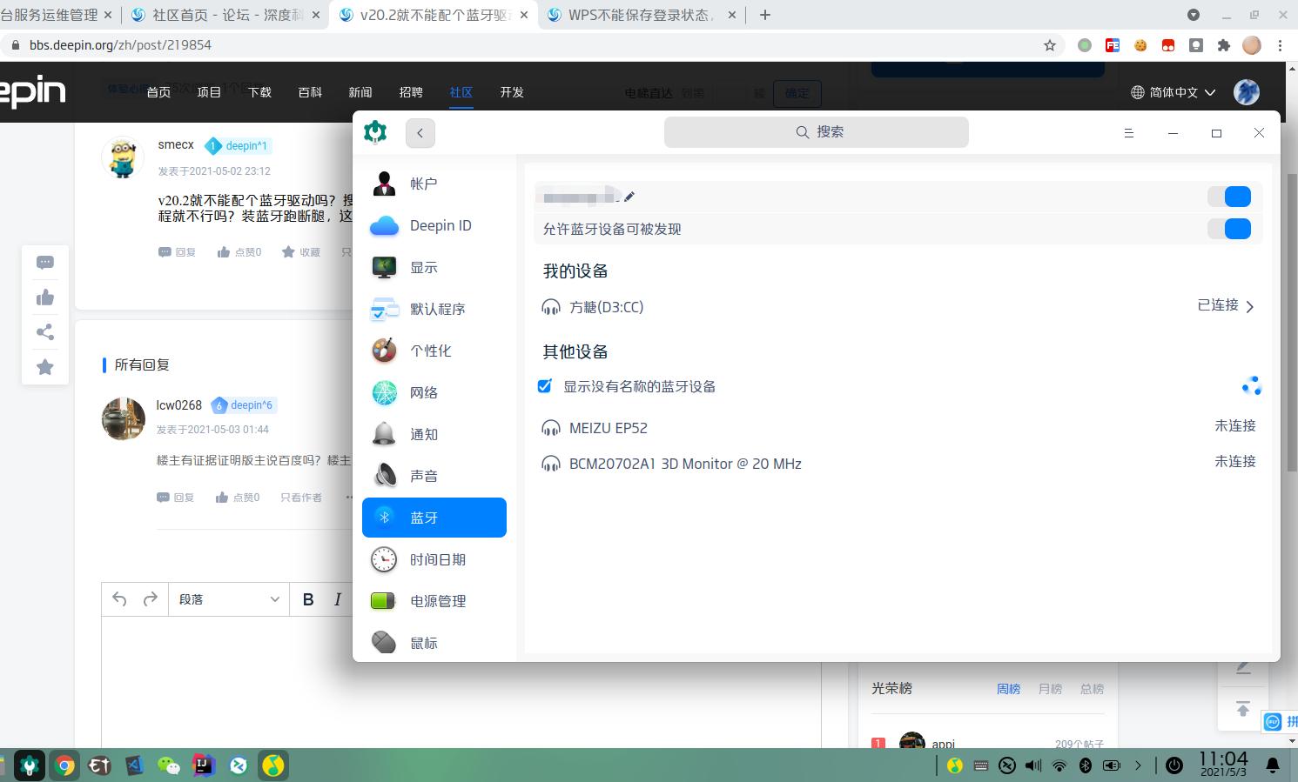Open the 简体中文 language dropdown

[x=1174, y=92]
